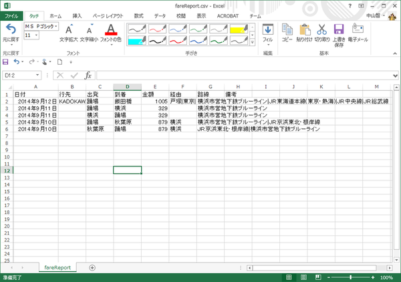This screenshot has width=401, height=282.
Task: Open the データ (Data) ribbon tab
Action: 160,16
